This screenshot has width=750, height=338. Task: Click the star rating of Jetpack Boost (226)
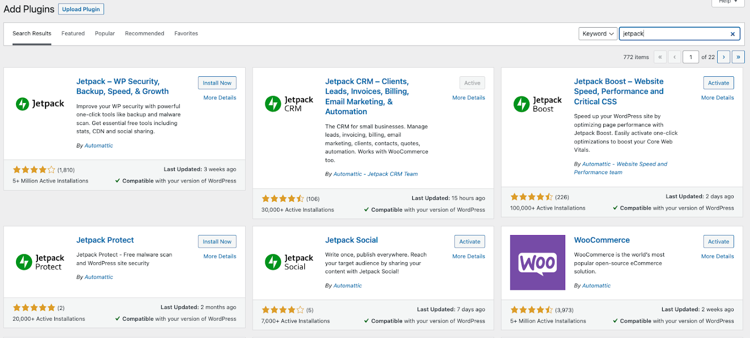click(532, 197)
